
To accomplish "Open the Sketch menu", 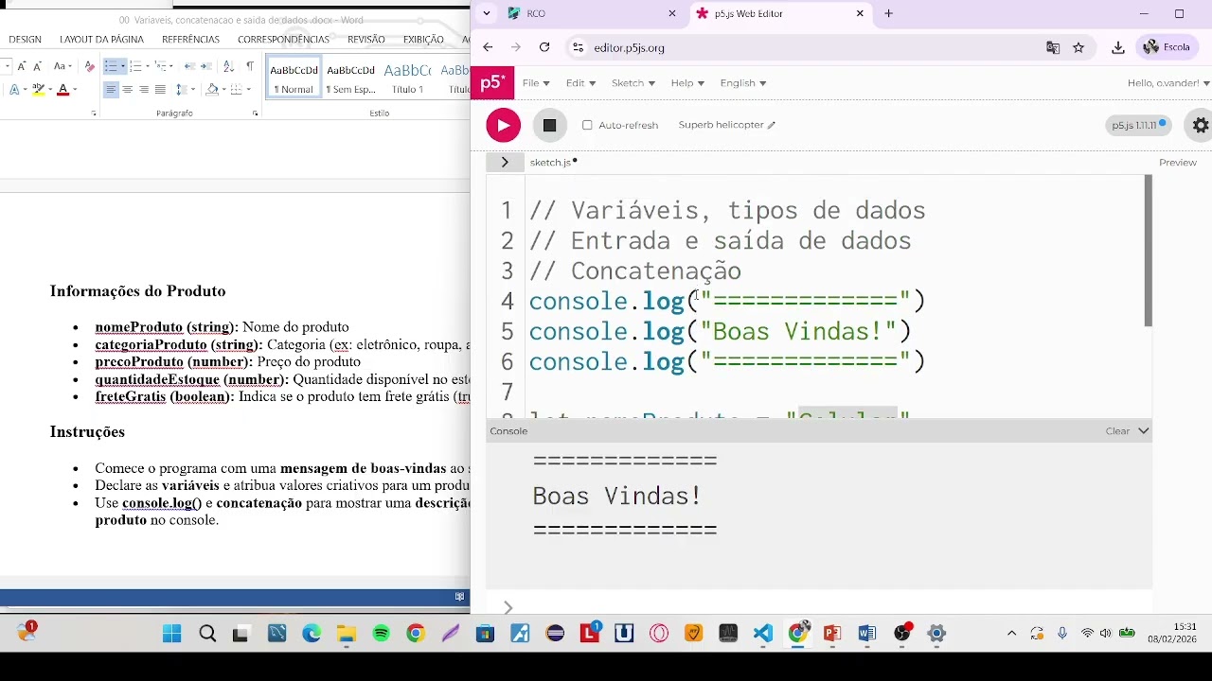I will (633, 83).
